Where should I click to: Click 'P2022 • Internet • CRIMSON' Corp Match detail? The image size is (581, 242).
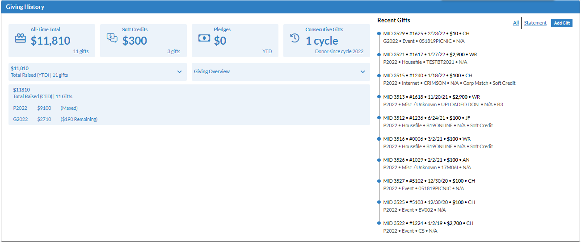[449, 83]
